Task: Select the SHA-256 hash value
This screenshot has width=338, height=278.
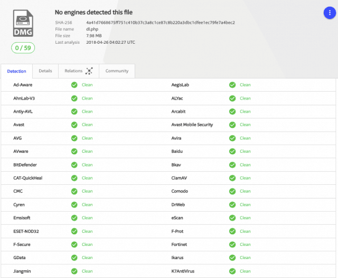Action: [x=161, y=23]
